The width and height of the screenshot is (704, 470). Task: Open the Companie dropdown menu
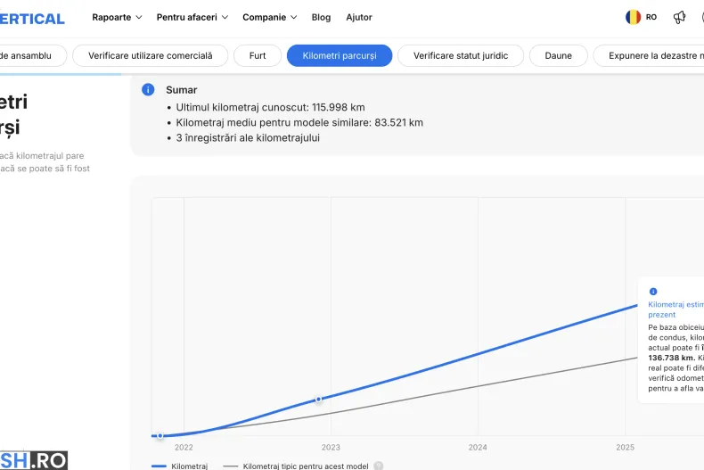pyautogui.click(x=269, y=17)
